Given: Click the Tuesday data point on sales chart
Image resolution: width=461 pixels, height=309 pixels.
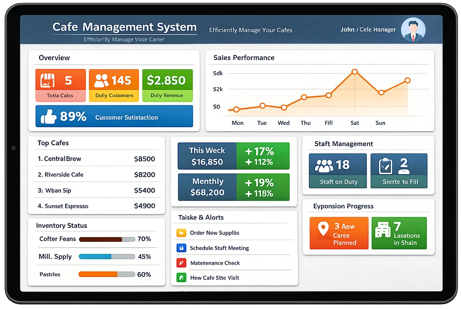Looking at the screenshot, I should [262, 106].
